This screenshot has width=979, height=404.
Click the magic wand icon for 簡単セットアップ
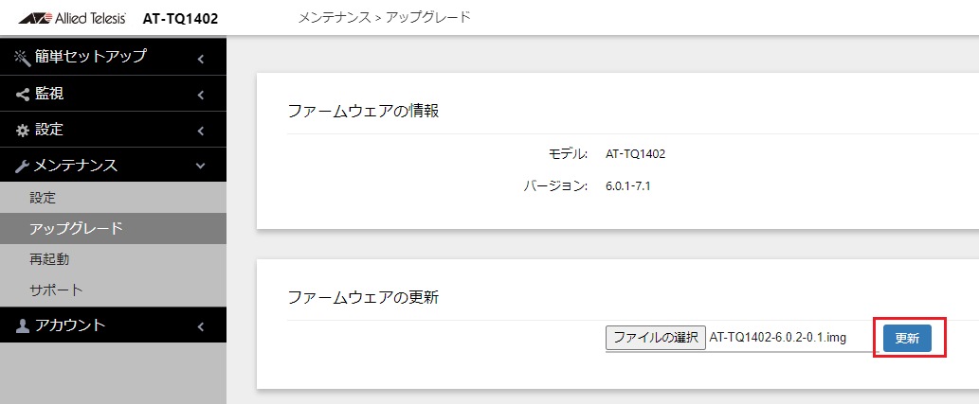[x=23, y=58]
